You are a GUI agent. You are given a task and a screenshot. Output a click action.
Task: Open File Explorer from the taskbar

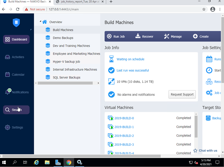[47, 162]
